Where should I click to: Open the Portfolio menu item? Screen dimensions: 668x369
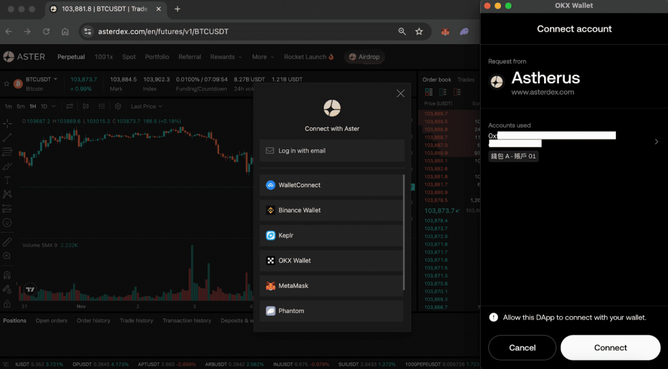tap(157, 57)
